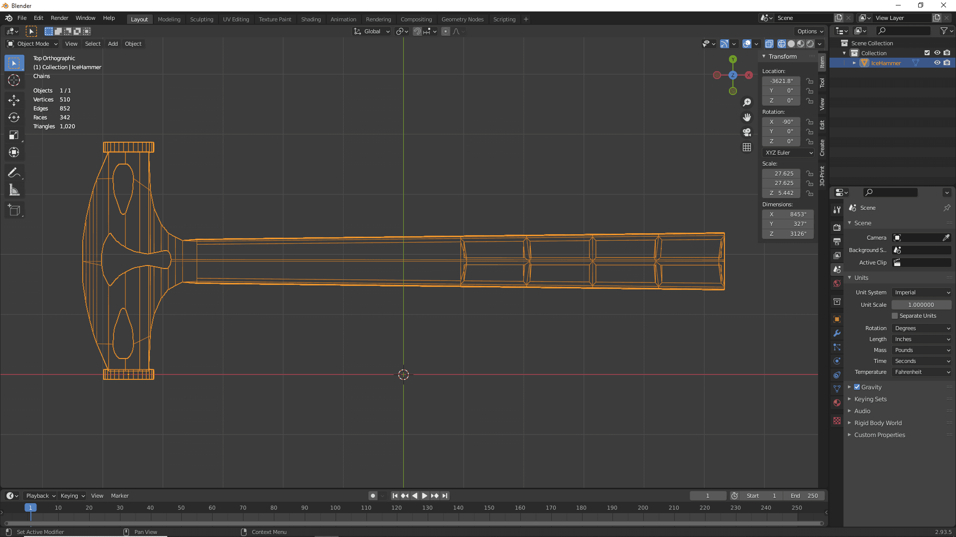Add a new workspace with plus button
Image resolution: width=956 pixels, height=537 pixels.
[x=526, y=19]
